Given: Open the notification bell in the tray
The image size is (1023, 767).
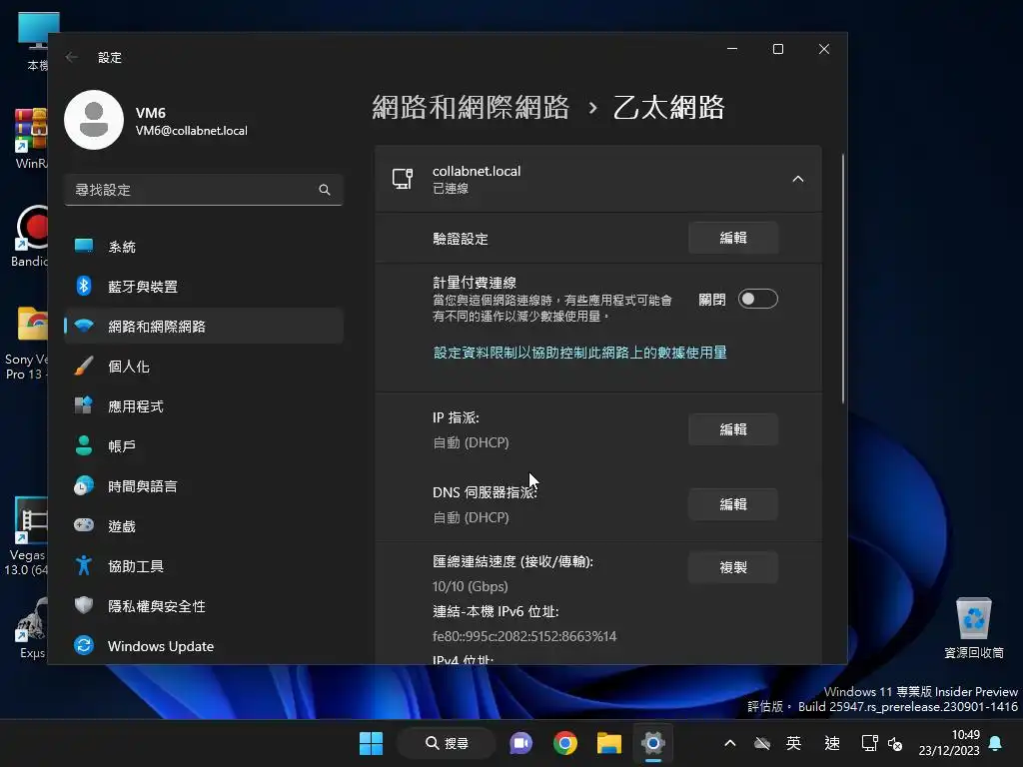Looking at the screenshot, I should point(995,743).
